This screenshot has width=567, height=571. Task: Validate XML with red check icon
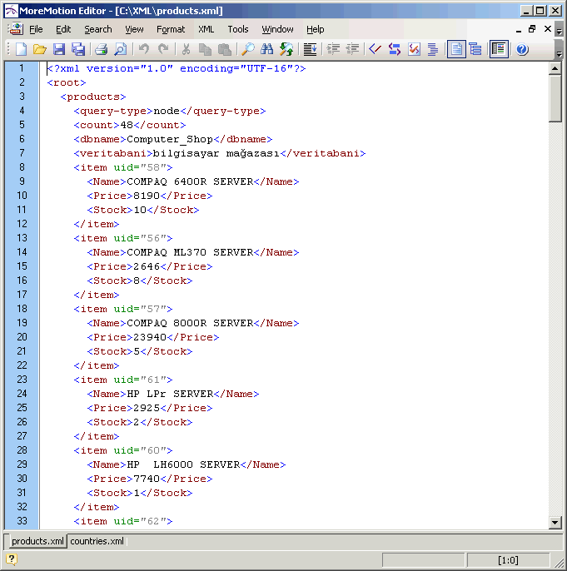click(414, 49)
